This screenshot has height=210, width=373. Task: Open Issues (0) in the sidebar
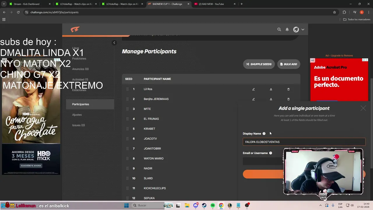pos(78,125)
